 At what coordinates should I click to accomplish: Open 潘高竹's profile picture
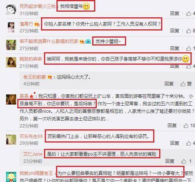(11, 27)
